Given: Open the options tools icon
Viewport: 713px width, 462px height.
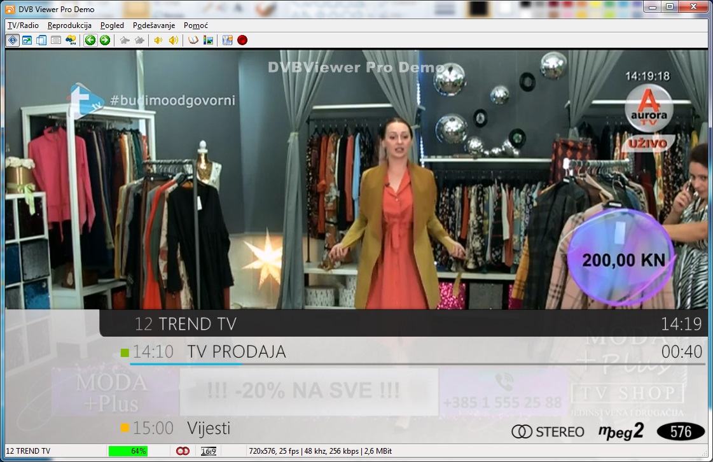Looking at the screenshot, I should 228,40.
